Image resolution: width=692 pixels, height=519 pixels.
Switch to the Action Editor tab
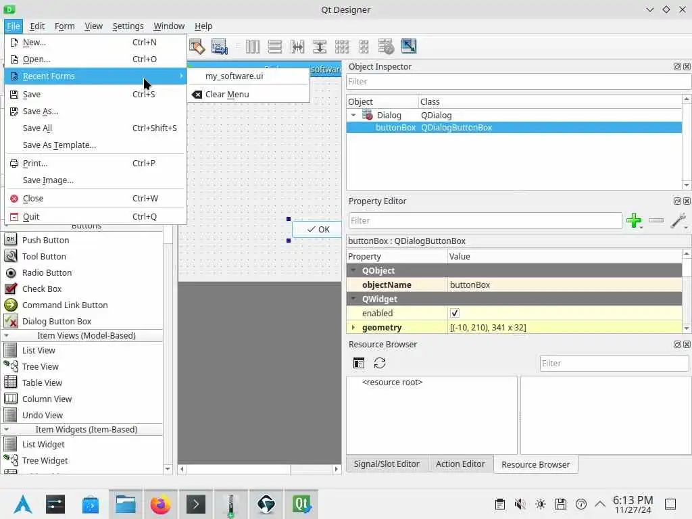click(460, 464)
